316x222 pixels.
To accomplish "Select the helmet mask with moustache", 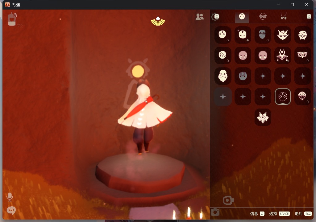I will [302, 35].
